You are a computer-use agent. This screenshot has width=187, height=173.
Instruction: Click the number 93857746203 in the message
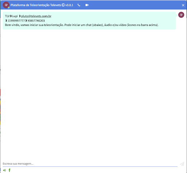click(x=36, y=21)
